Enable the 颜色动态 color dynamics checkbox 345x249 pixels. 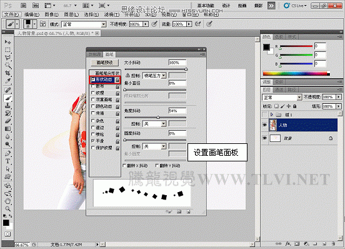pos(93,106)
